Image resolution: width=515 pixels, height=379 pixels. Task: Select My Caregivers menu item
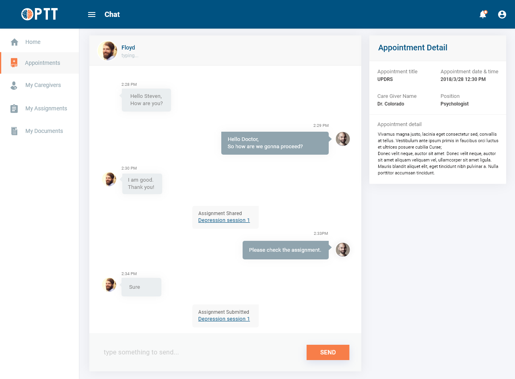pos(43,85)
